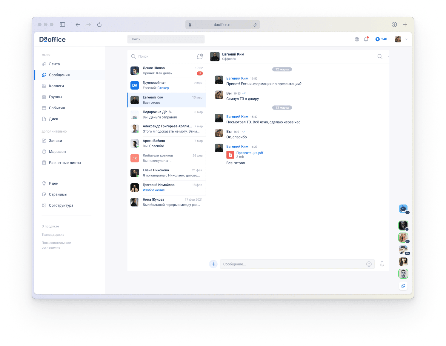Open the emoji picker in message field
Screen dimensions: 446x346
pyautogui.click(x=369, y=264)
